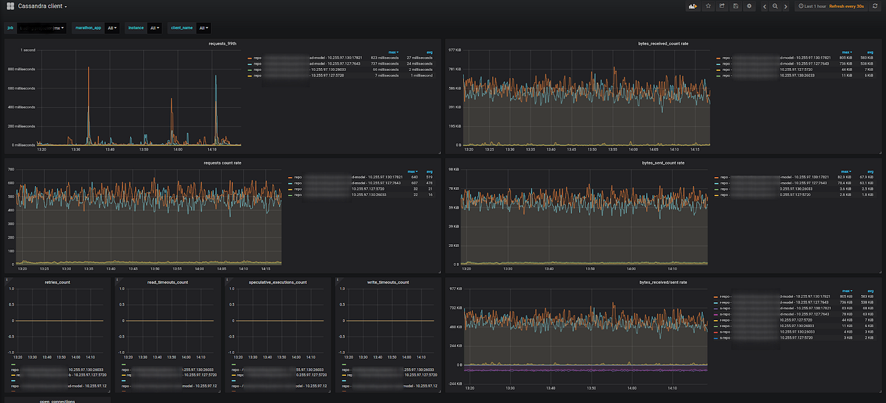The width and height of the screenshot is (886, 403).
Task: Click the info corner of retries_count panel
Action: [x=6, y=279]
